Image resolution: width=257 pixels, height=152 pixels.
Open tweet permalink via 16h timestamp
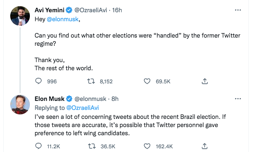117,10
